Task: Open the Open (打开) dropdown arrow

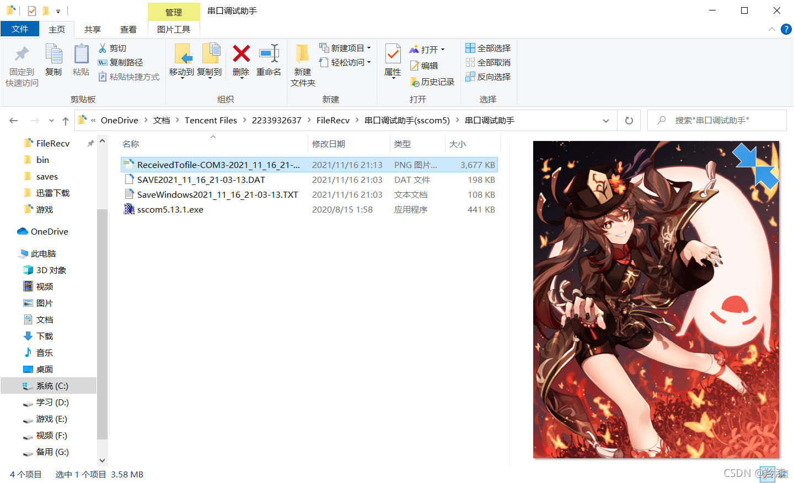Action: tap(443, 50)
